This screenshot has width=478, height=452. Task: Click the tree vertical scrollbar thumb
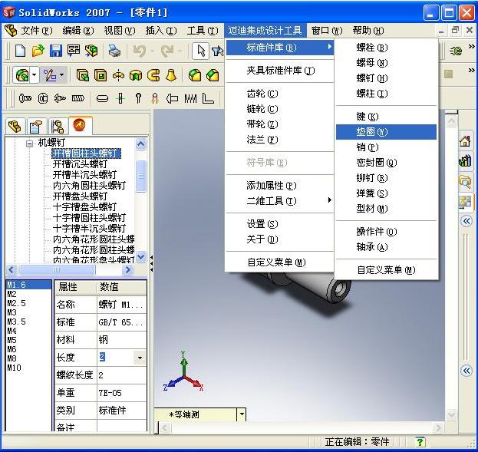(140, 176)
